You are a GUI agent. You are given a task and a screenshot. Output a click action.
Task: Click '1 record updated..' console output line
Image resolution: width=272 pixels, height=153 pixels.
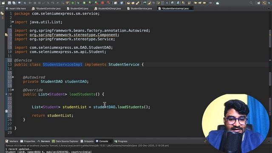(19, 149)
